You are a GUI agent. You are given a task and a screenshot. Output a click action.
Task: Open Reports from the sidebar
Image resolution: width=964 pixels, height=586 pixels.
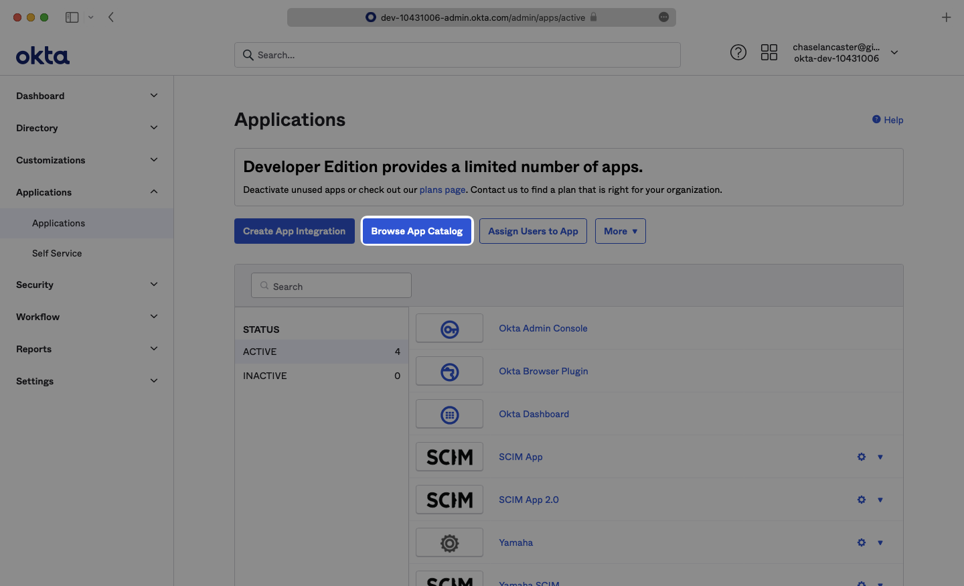click(x=86, y=349)
